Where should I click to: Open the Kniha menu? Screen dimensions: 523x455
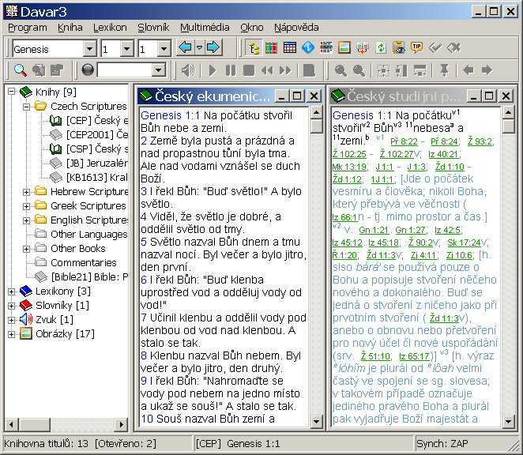(x=70, y=27)
